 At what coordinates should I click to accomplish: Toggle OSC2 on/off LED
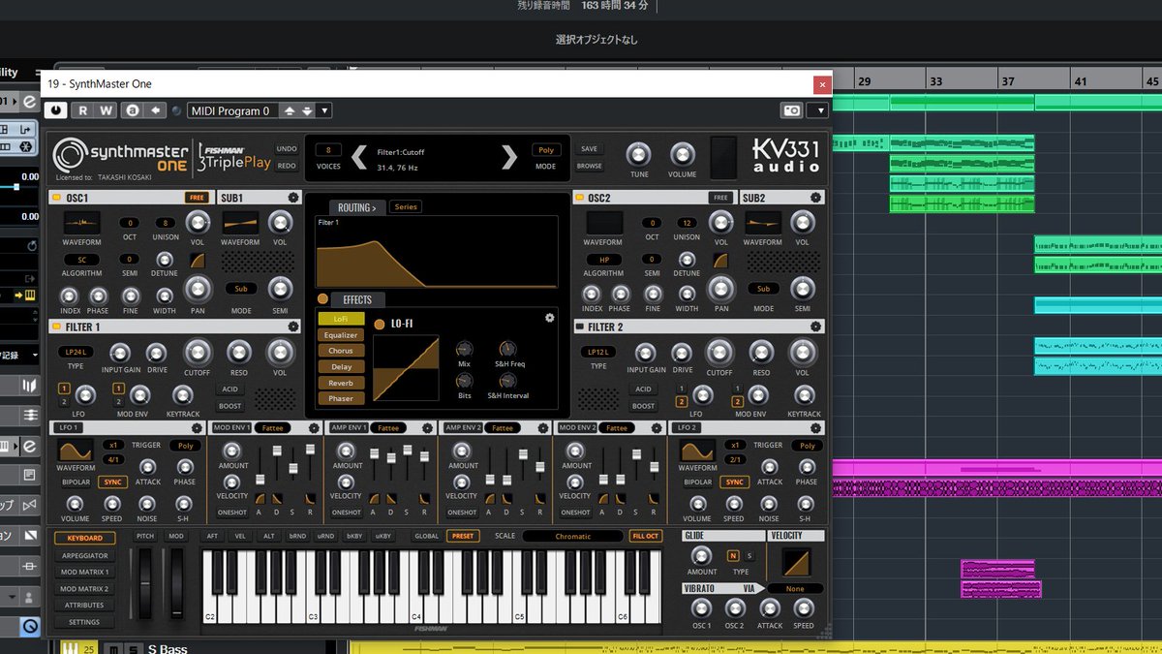[582, 198]
